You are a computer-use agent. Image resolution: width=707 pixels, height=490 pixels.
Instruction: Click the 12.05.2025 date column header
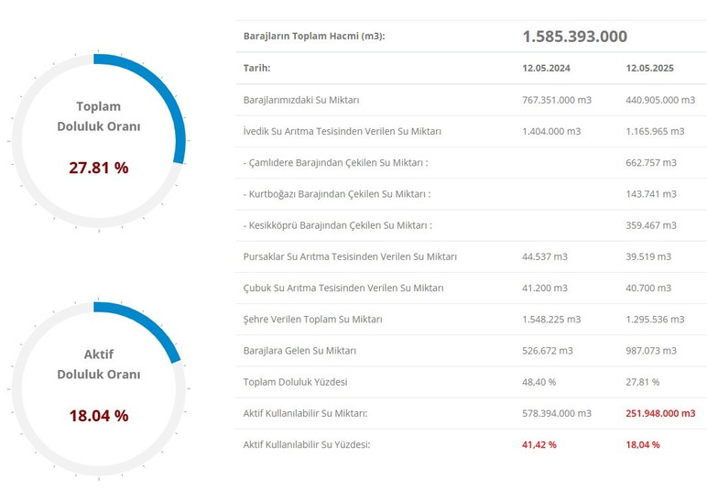point(649,68)
